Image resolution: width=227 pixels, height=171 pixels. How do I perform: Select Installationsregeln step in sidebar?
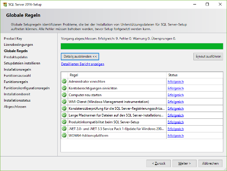pyautogui.click(x=17, y=69)
